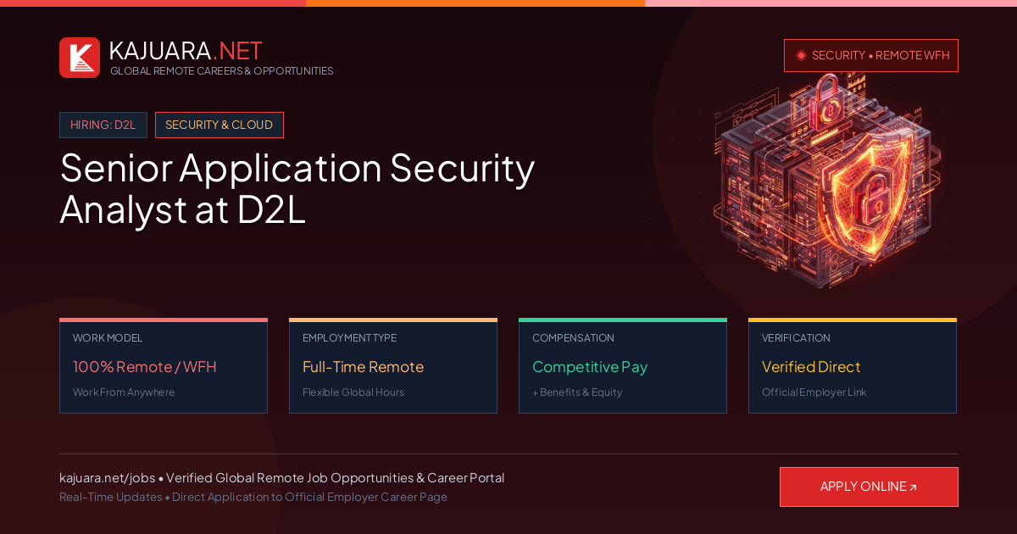Click the 'Competitive Pay' text
Image resolution: width=1017 pixels, height=534 pixels.
click(590, 367)
